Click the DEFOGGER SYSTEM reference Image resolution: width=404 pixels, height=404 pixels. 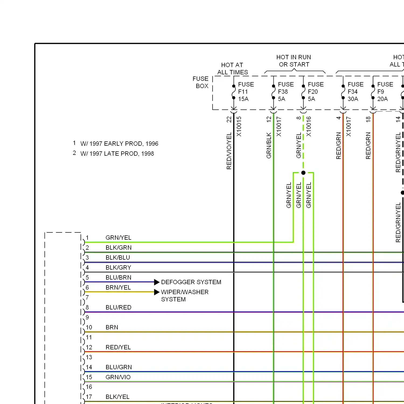tap(191, 282)
